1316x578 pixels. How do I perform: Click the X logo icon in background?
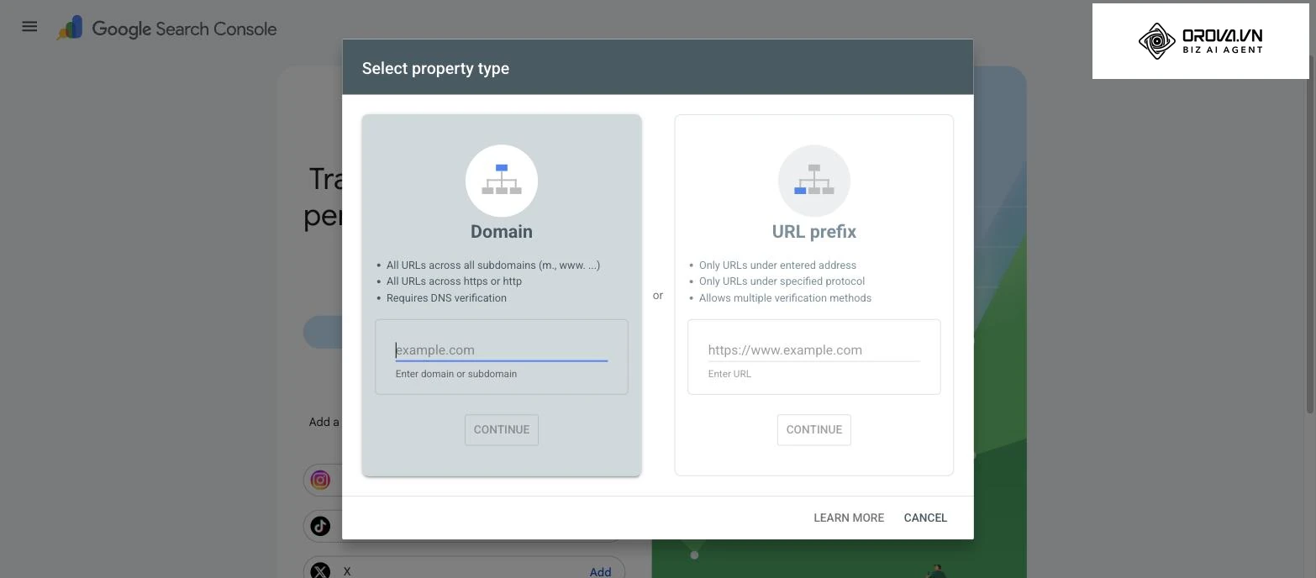[x=320, y=570]
